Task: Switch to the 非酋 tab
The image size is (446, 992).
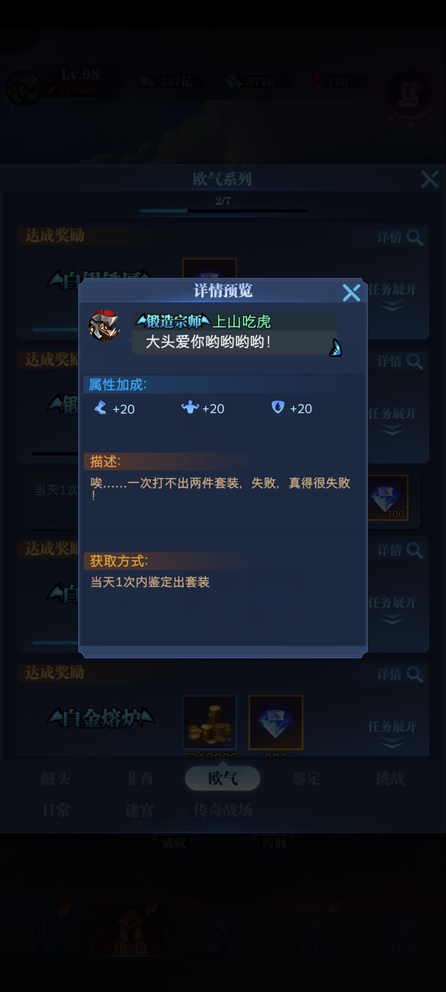Action: [139, 779]
